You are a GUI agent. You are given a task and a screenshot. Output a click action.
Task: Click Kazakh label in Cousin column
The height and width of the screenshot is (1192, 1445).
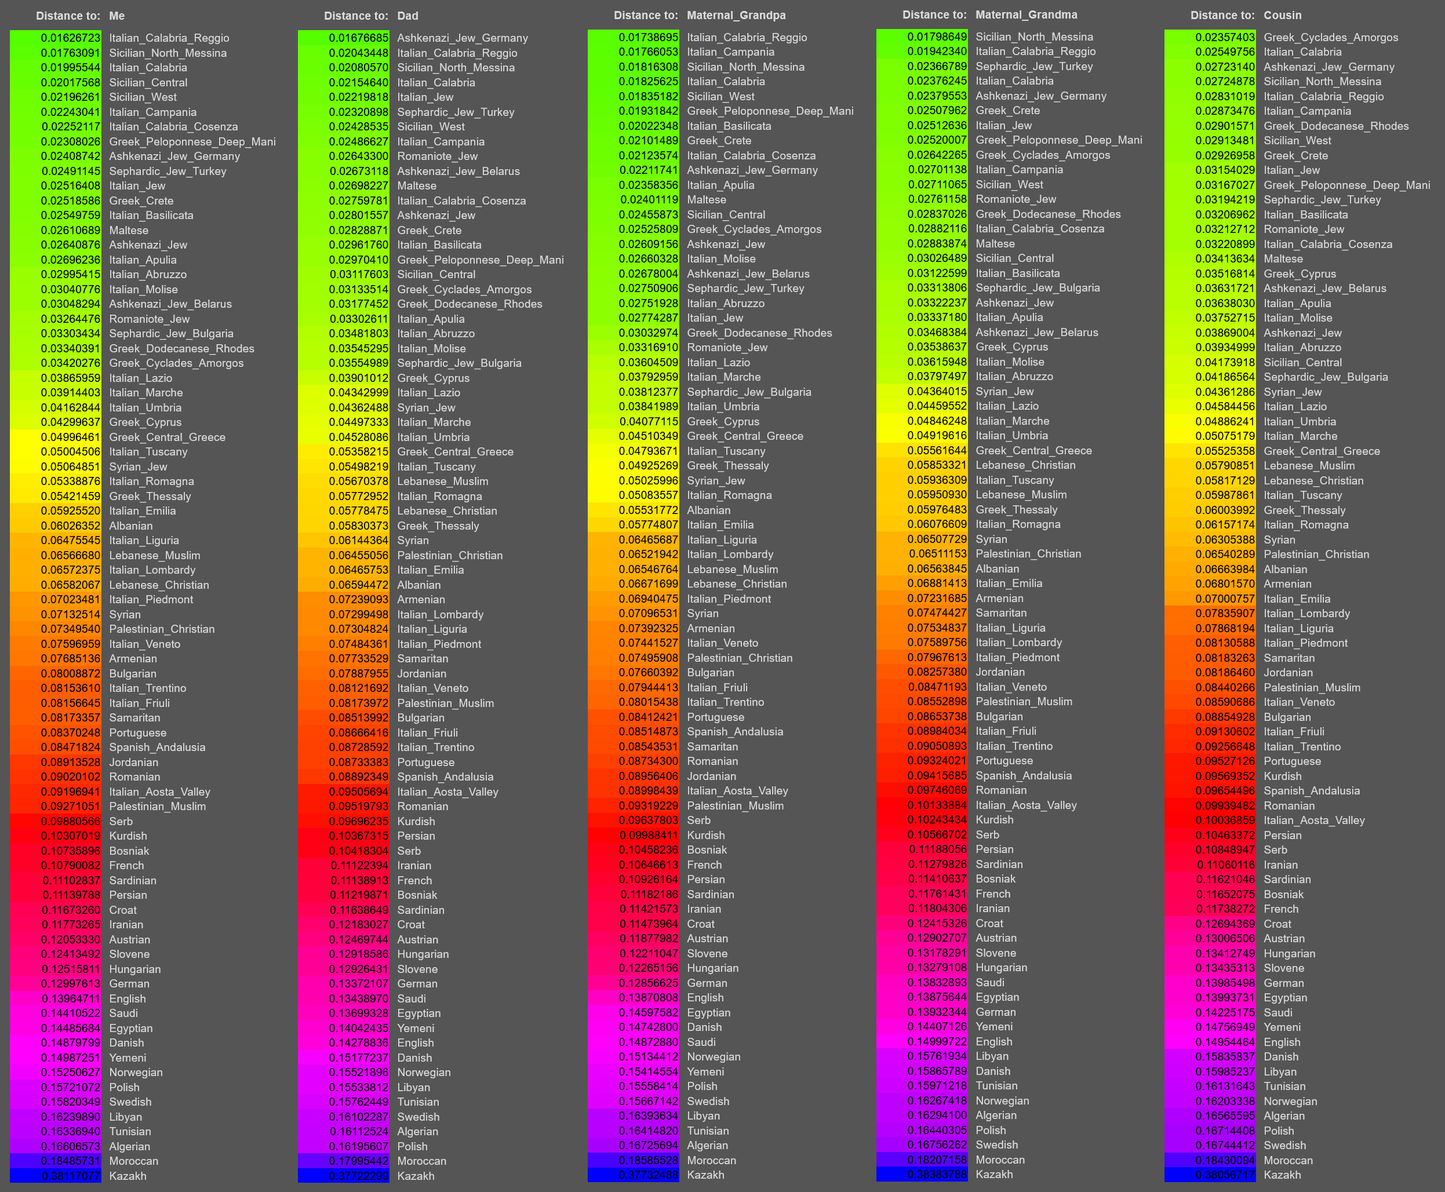tap(1282, 1175)
